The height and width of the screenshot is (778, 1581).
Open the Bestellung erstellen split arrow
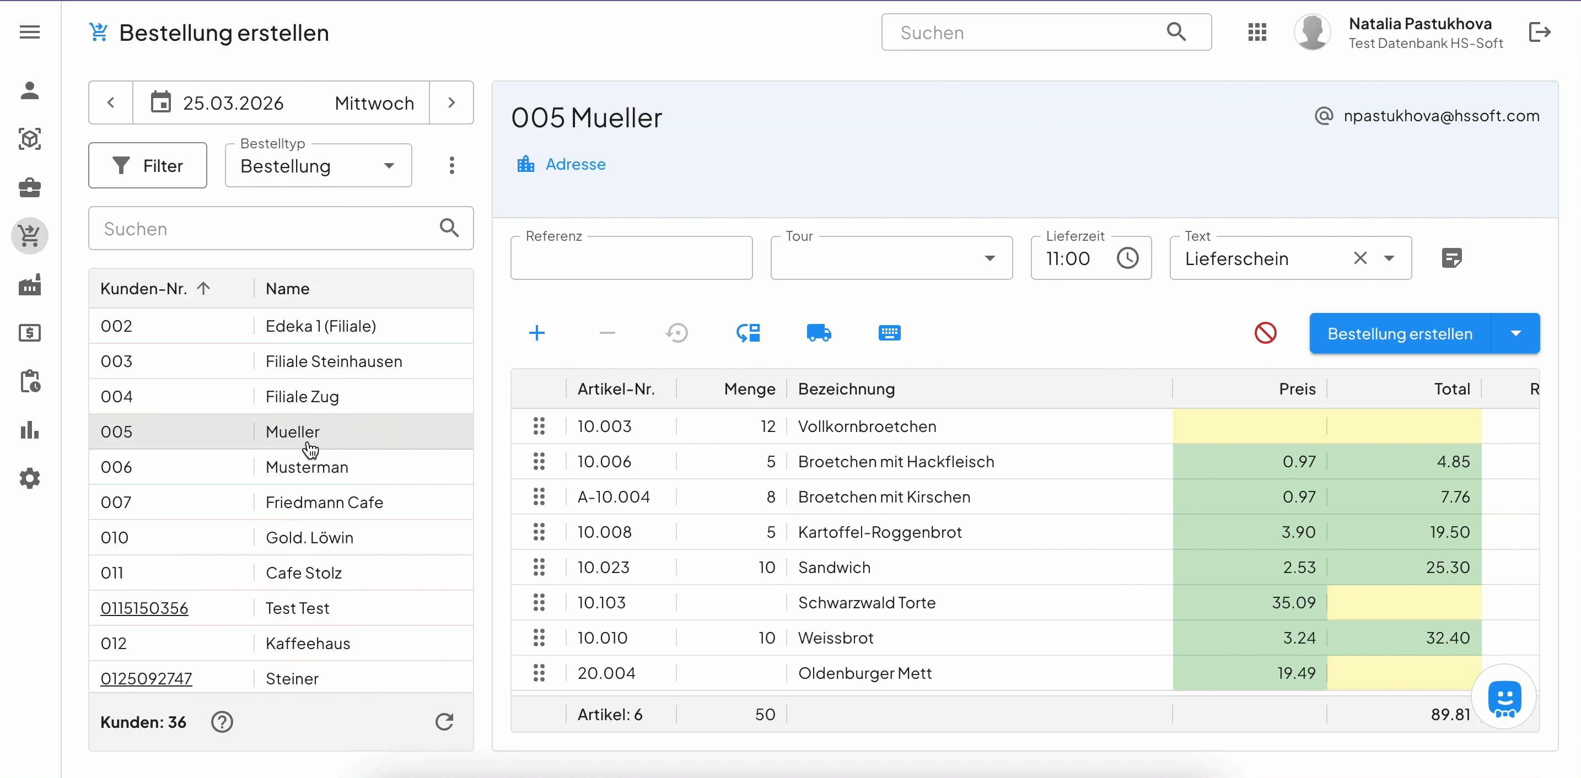[1515, 333]
